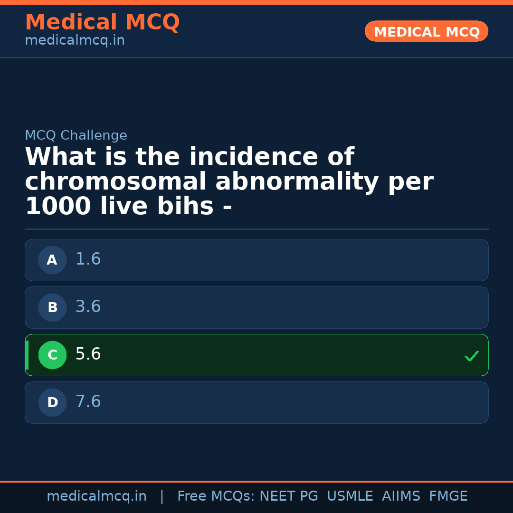
Task: Click FMGE in the footer
Action: tap(448, 496)
